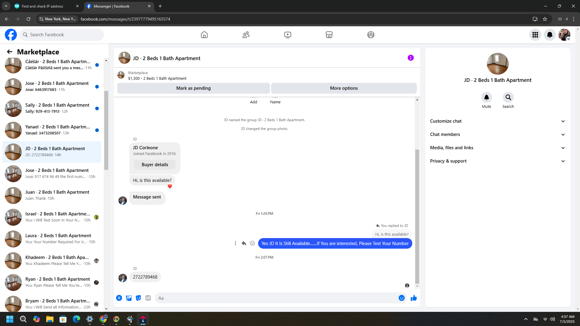This screenshot has width=580, height=326.
Task: Click the Facebook logo
Action: click(11, 35)
